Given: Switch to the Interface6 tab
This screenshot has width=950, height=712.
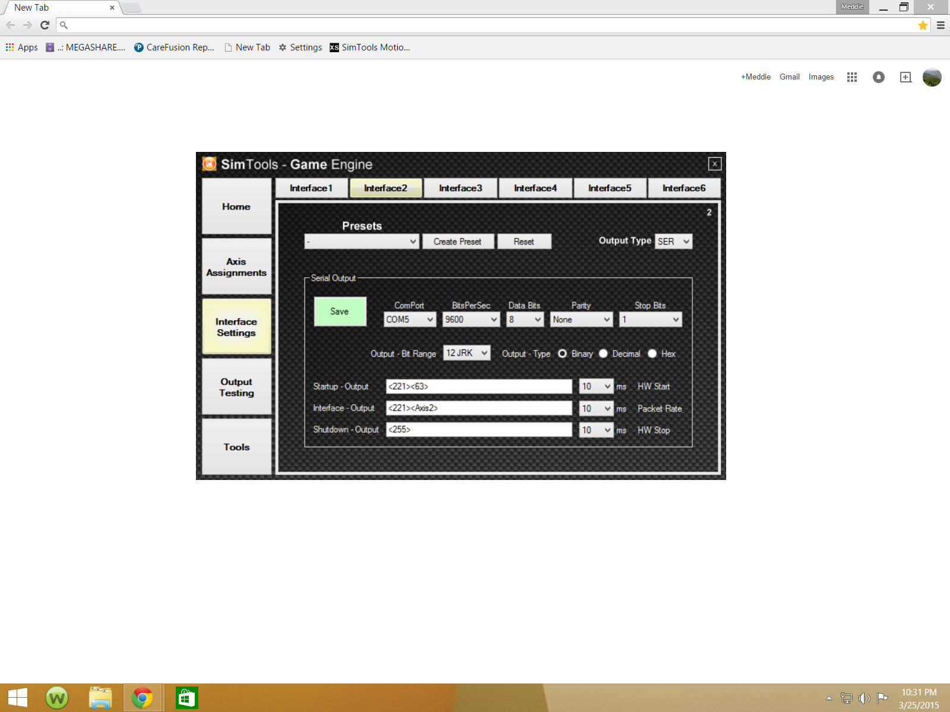Looking at the screenshot, I should click(684, 188).
